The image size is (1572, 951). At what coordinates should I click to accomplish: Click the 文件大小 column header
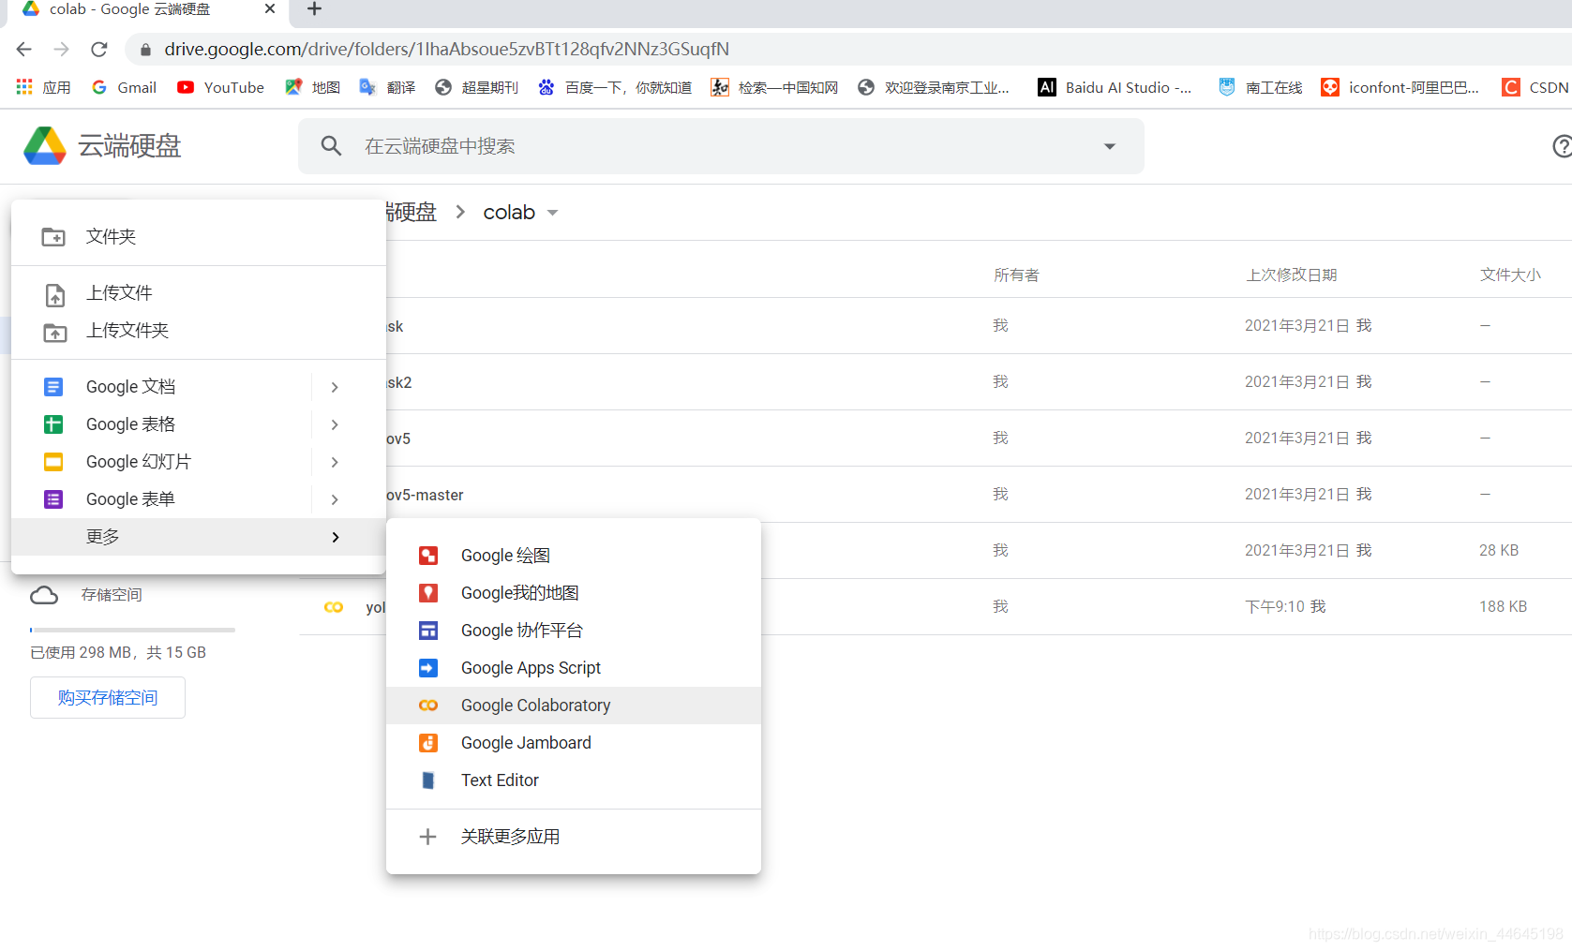point(1510,275)
